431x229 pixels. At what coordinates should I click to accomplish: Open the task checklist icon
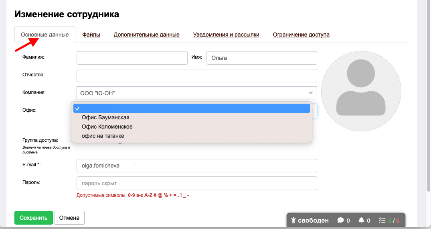click(x=382, y=220)
